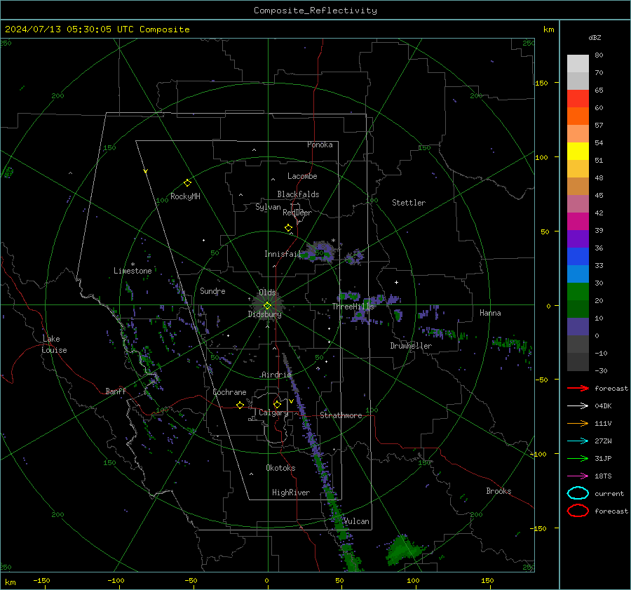
Task: Click the Sylvan town label
Action: pos(268,207)
